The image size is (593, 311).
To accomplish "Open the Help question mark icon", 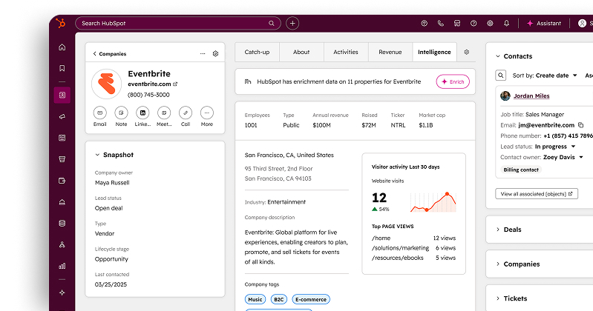I will [x=474, y=24].
